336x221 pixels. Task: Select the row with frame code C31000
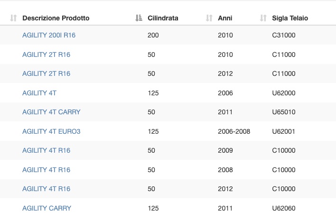tap(168, 35)
